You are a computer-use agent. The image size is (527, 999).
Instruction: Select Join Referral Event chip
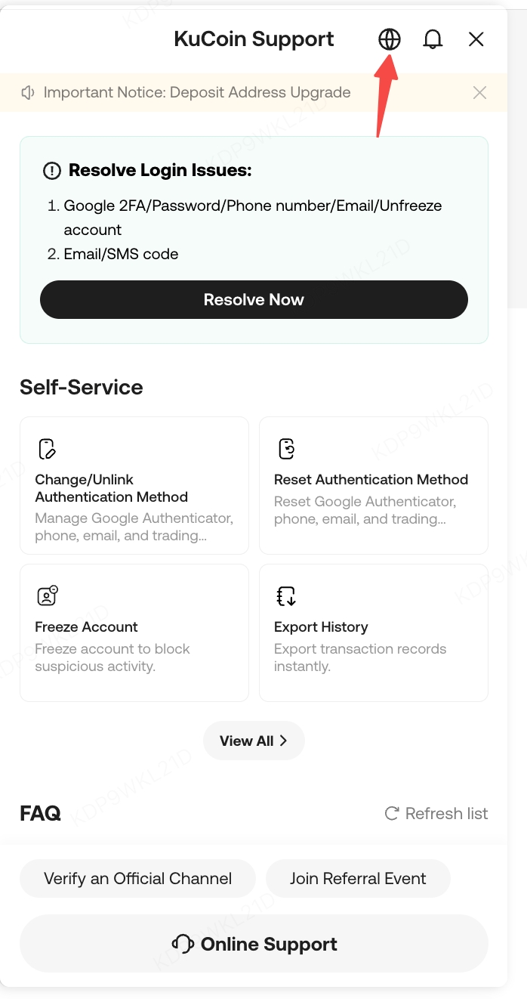358,878
